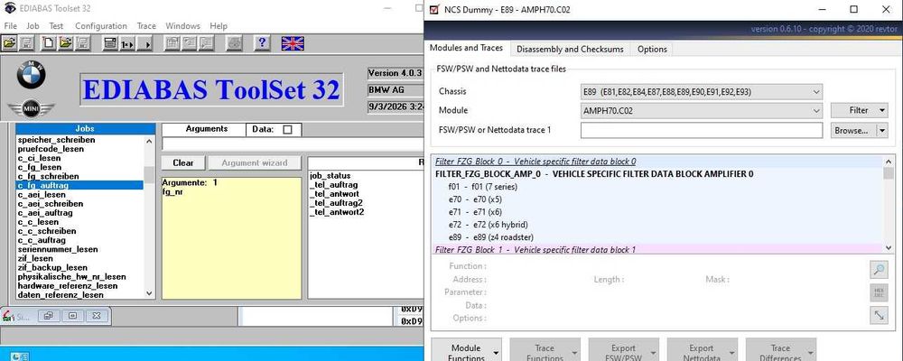Open the Filter button dropdown
The image size is (903, 361).
point(860,110)
